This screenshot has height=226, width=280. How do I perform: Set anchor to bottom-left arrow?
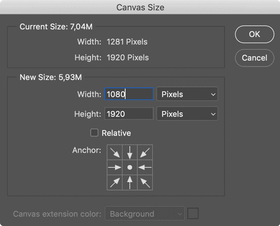[115, 182]
